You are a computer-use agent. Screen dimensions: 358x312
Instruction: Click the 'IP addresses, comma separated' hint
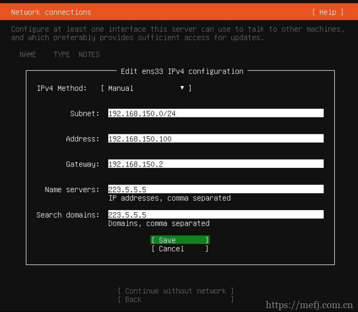point(169,198)
